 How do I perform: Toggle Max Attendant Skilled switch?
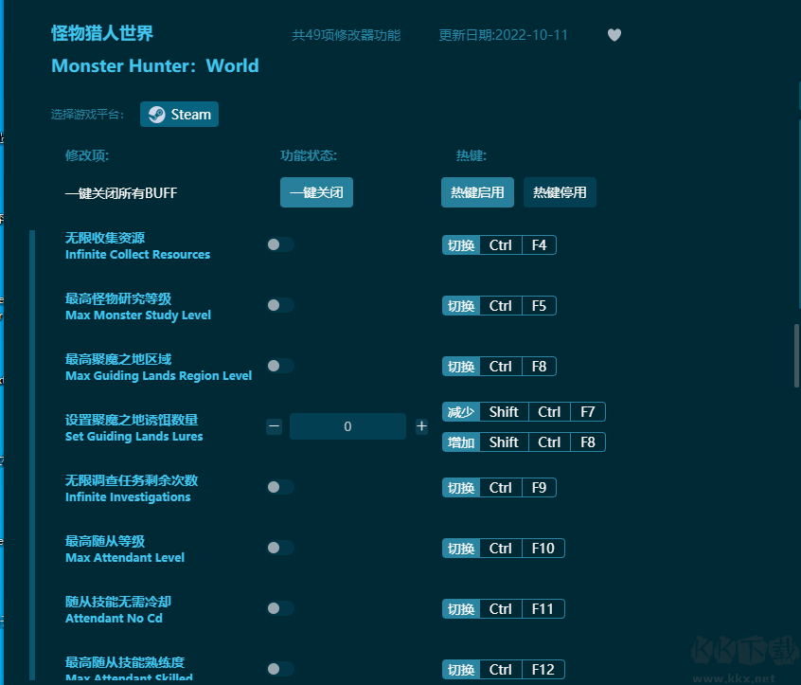click(x=280, y=669)
